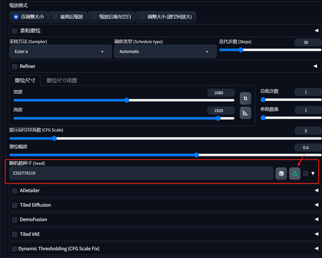Viewport: 322px width, 258px height.
Task: Enable the ADetailer checkbox
Action: (x=15, y=191)
